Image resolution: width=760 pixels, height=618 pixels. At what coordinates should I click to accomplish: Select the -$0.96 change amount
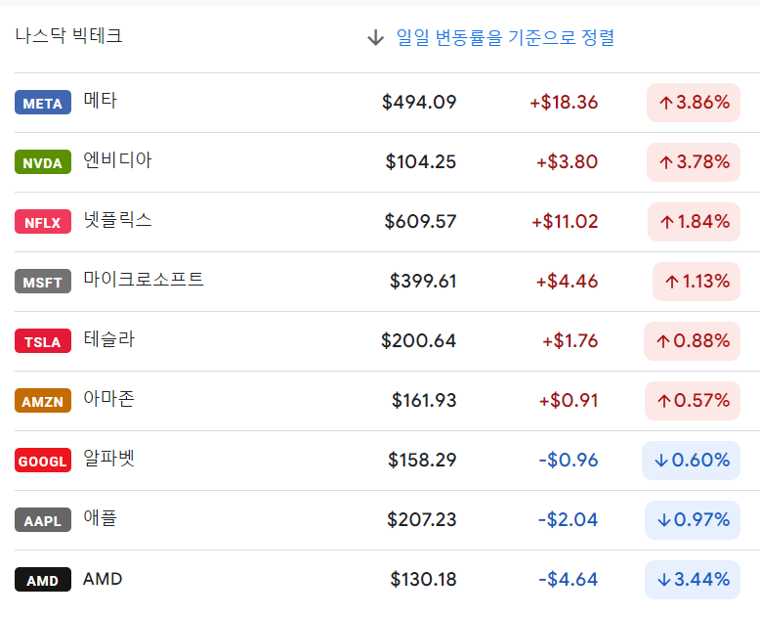(569, 461)
